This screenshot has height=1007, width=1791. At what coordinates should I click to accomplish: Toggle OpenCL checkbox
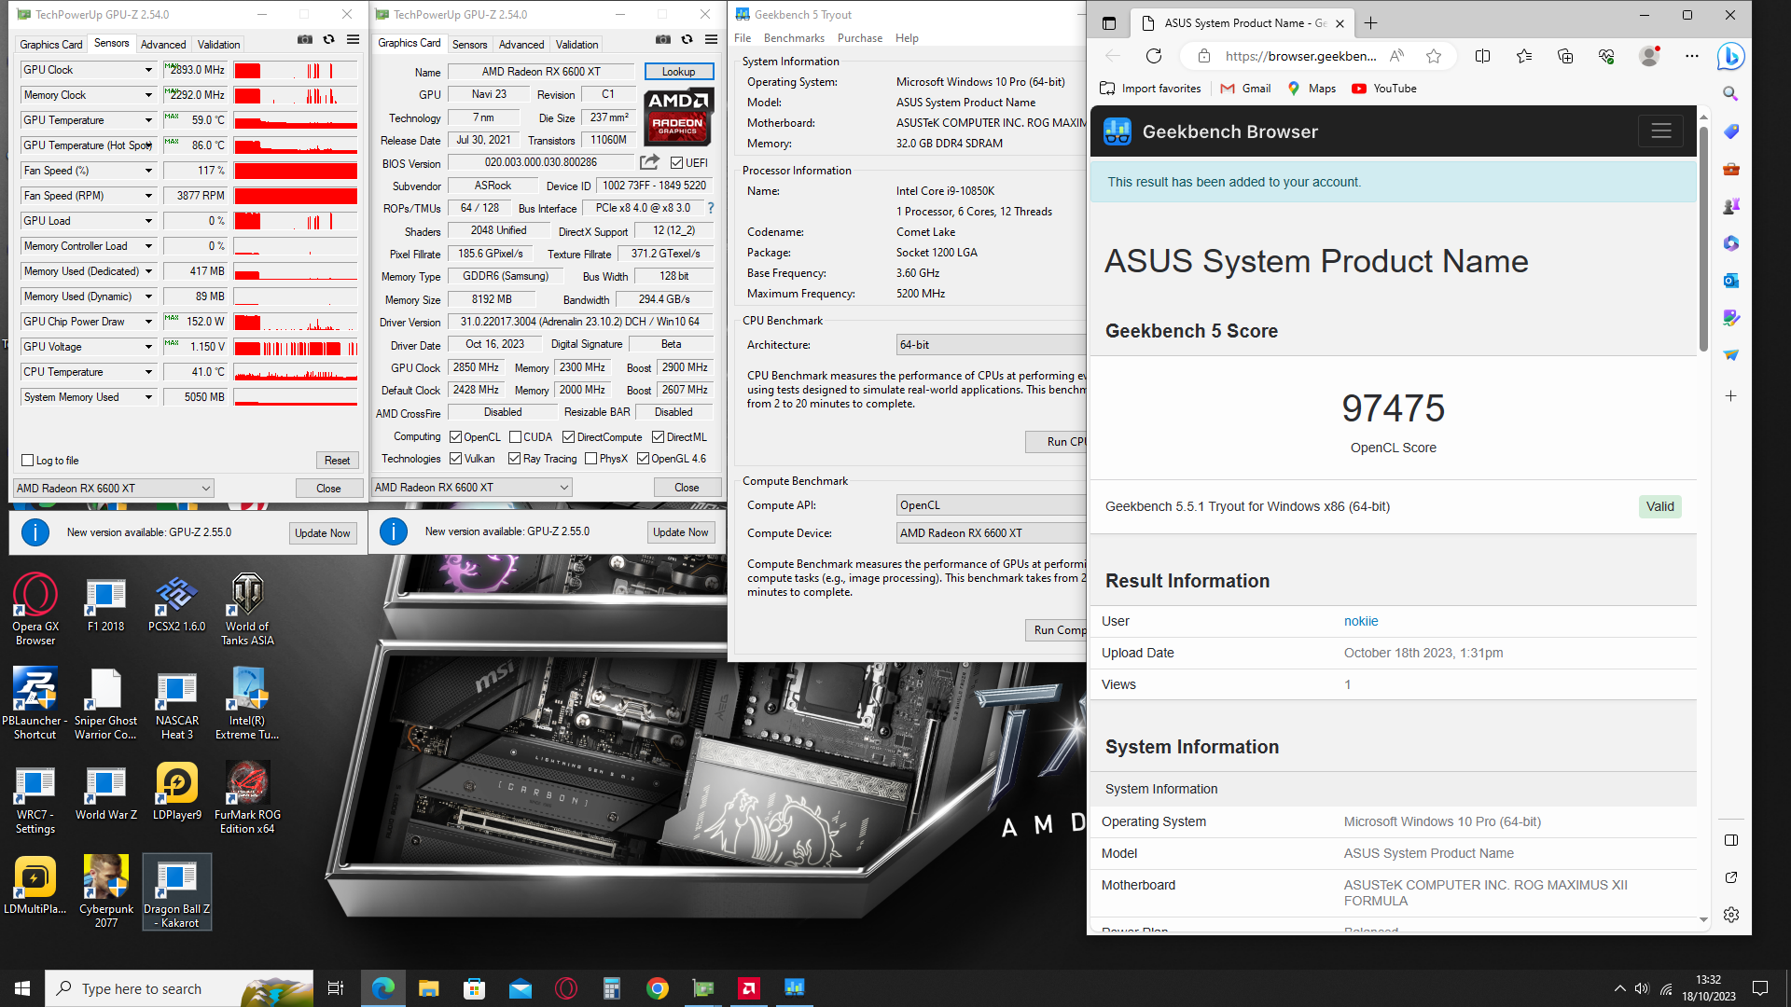click(456, 437)
